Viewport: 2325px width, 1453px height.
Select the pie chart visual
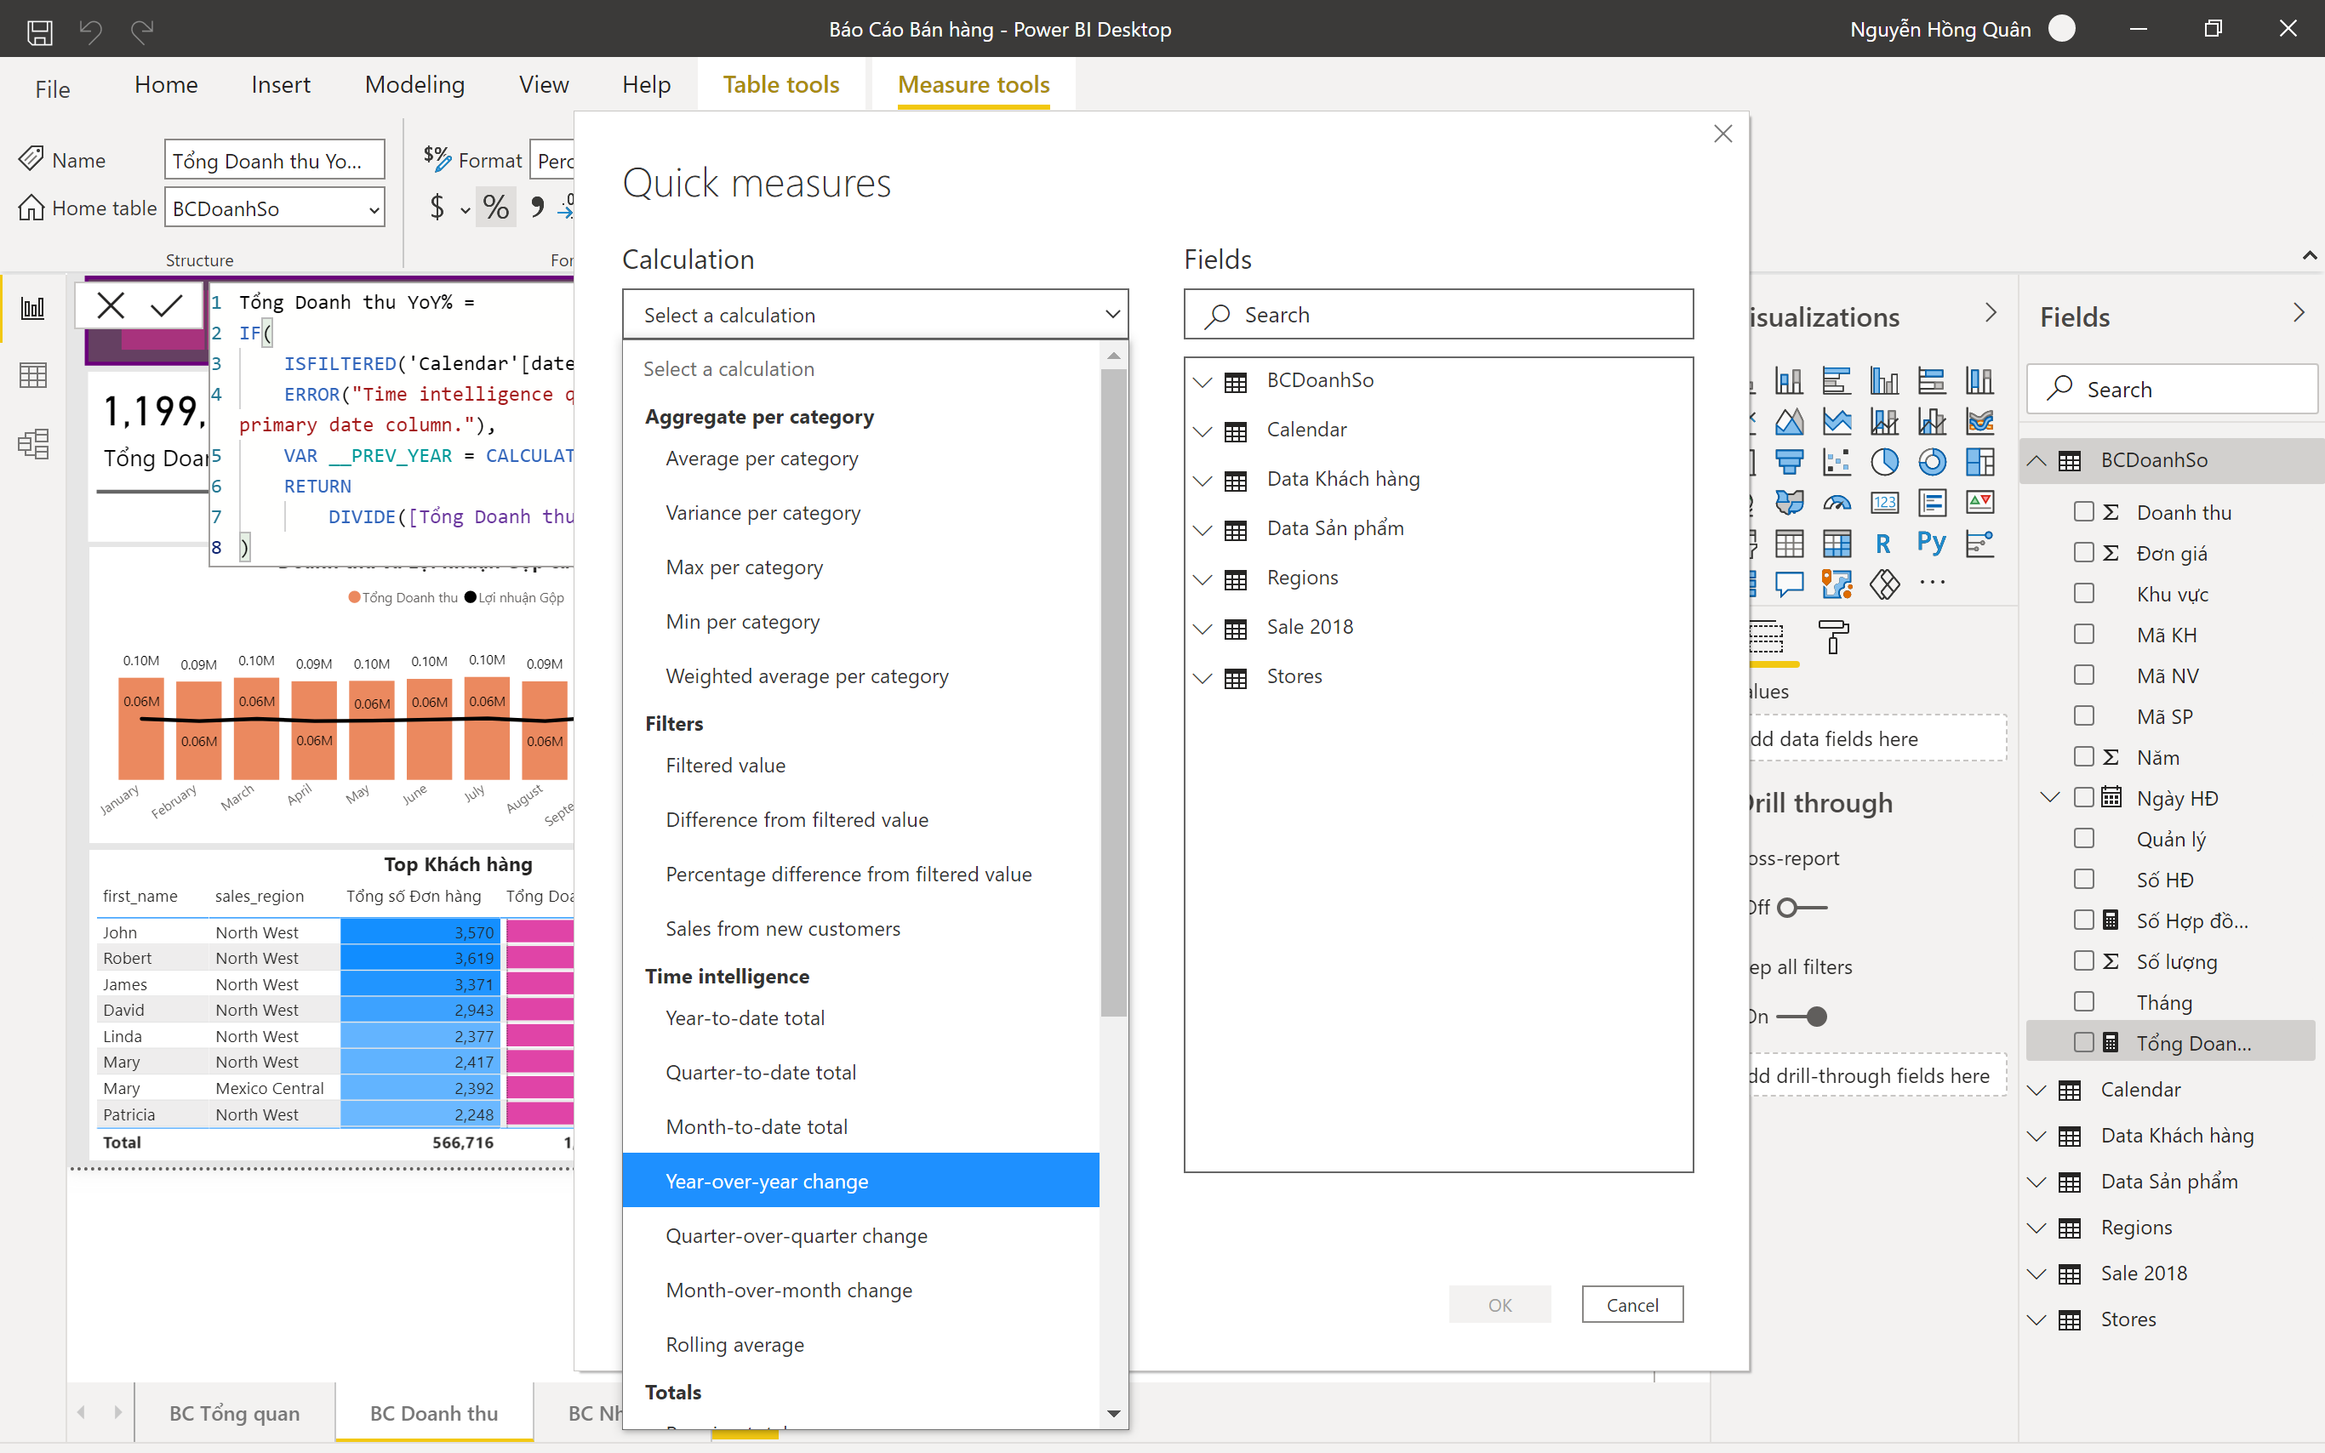[1884, 462]
